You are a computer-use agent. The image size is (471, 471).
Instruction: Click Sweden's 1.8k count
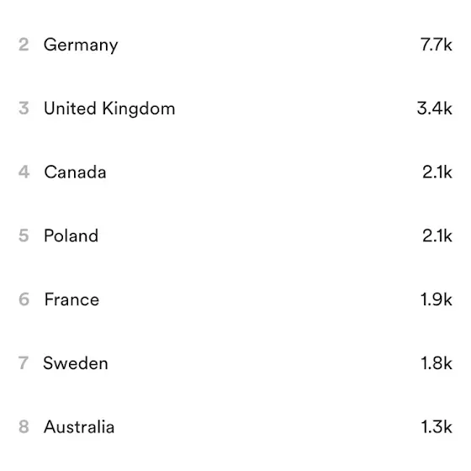[437, 363]
